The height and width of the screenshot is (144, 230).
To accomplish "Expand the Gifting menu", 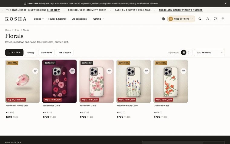I will point(98,19).
